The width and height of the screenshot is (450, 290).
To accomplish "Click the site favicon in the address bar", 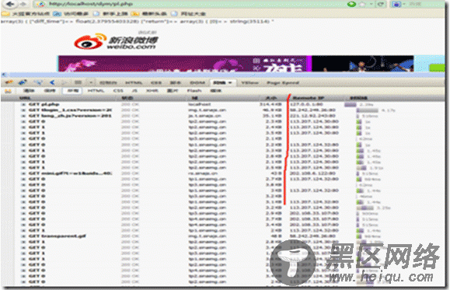I will pos(41,4).
